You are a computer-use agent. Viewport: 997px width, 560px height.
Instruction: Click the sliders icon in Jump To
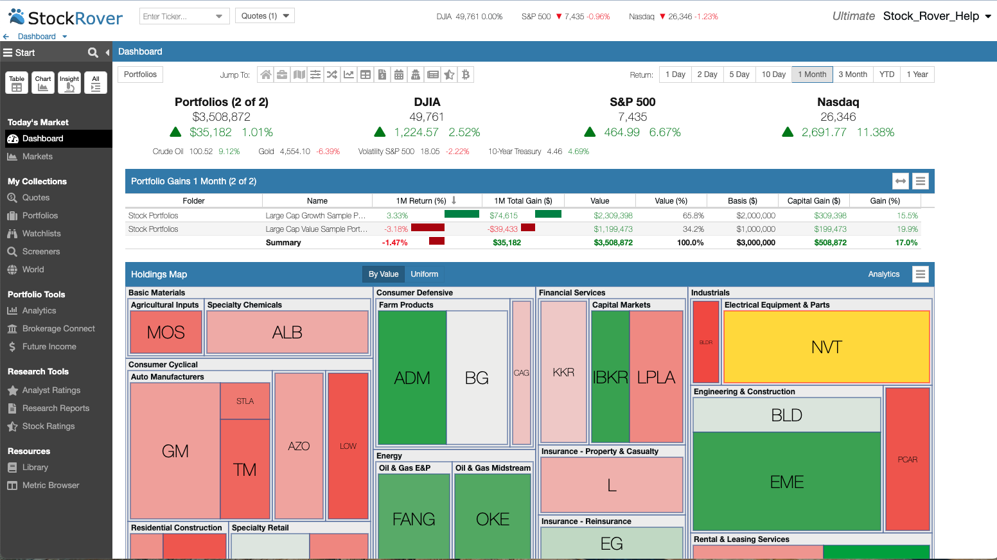pyautogui.click(x=315, y=74)
